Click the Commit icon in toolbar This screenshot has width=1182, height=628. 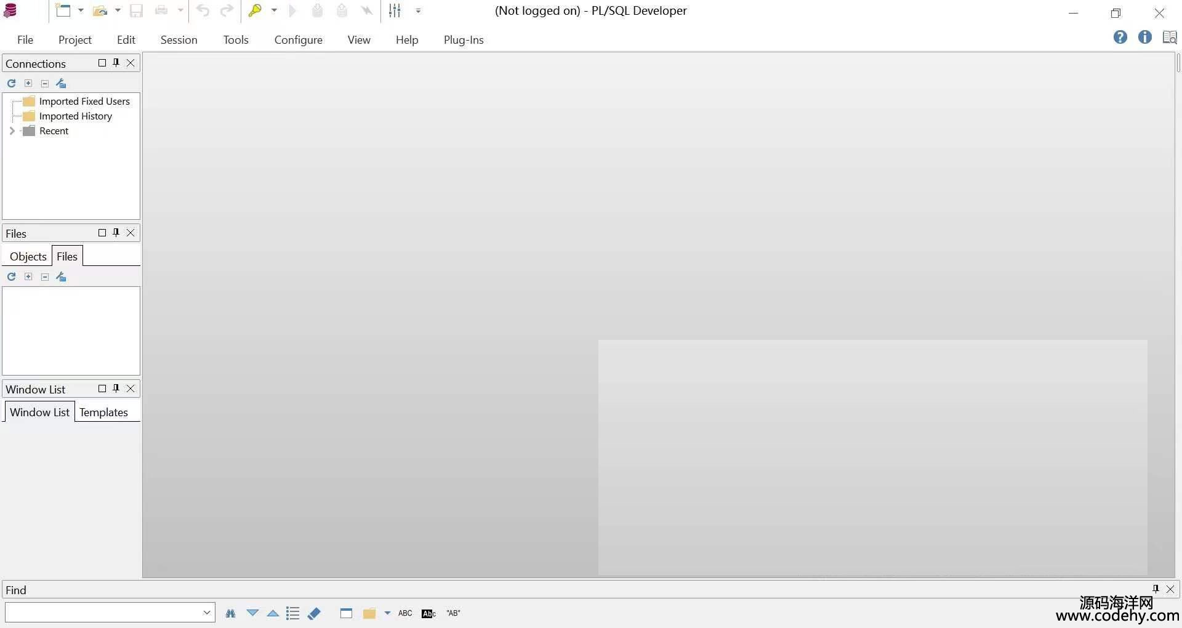click(x=318, y=10)
